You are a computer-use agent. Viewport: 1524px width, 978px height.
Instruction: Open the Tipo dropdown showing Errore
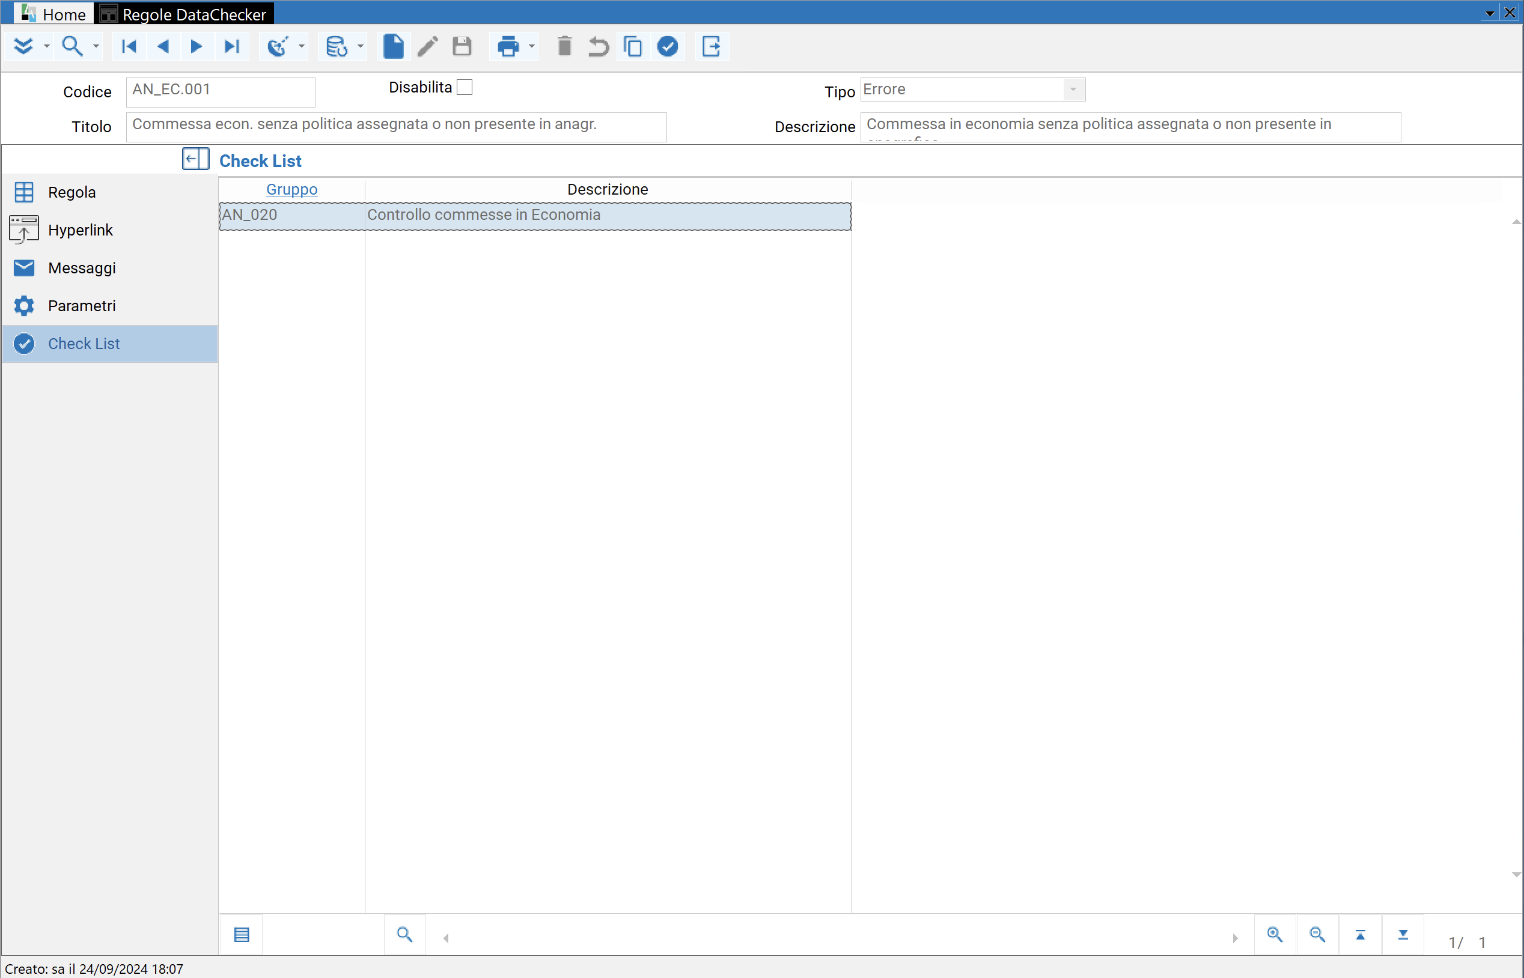click(1073, 90)
